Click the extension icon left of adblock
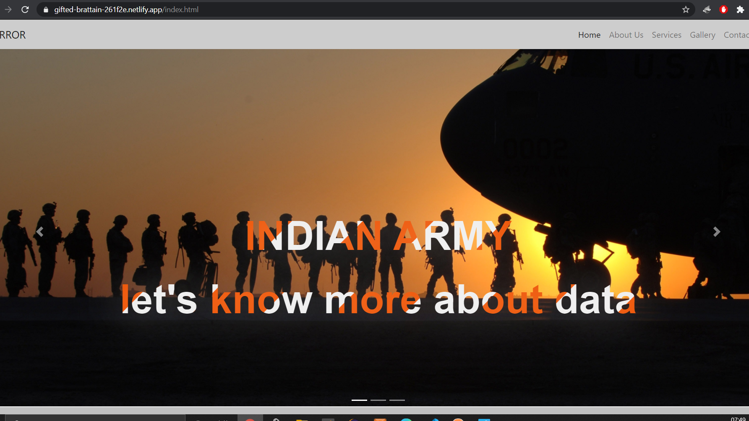This screenshot has width=749, height=421. (x=707, y=9)
